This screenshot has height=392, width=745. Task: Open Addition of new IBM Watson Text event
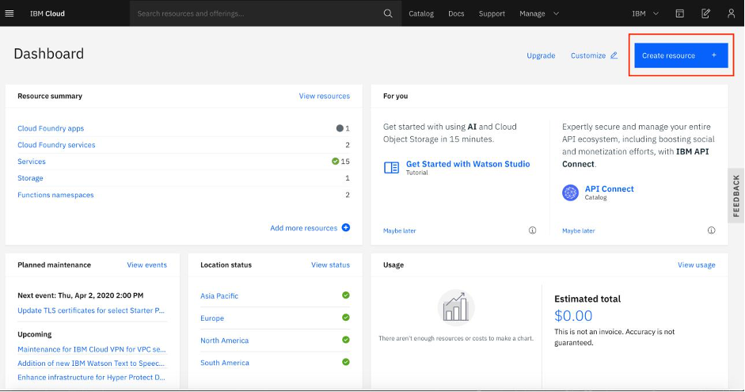point(91,363)
